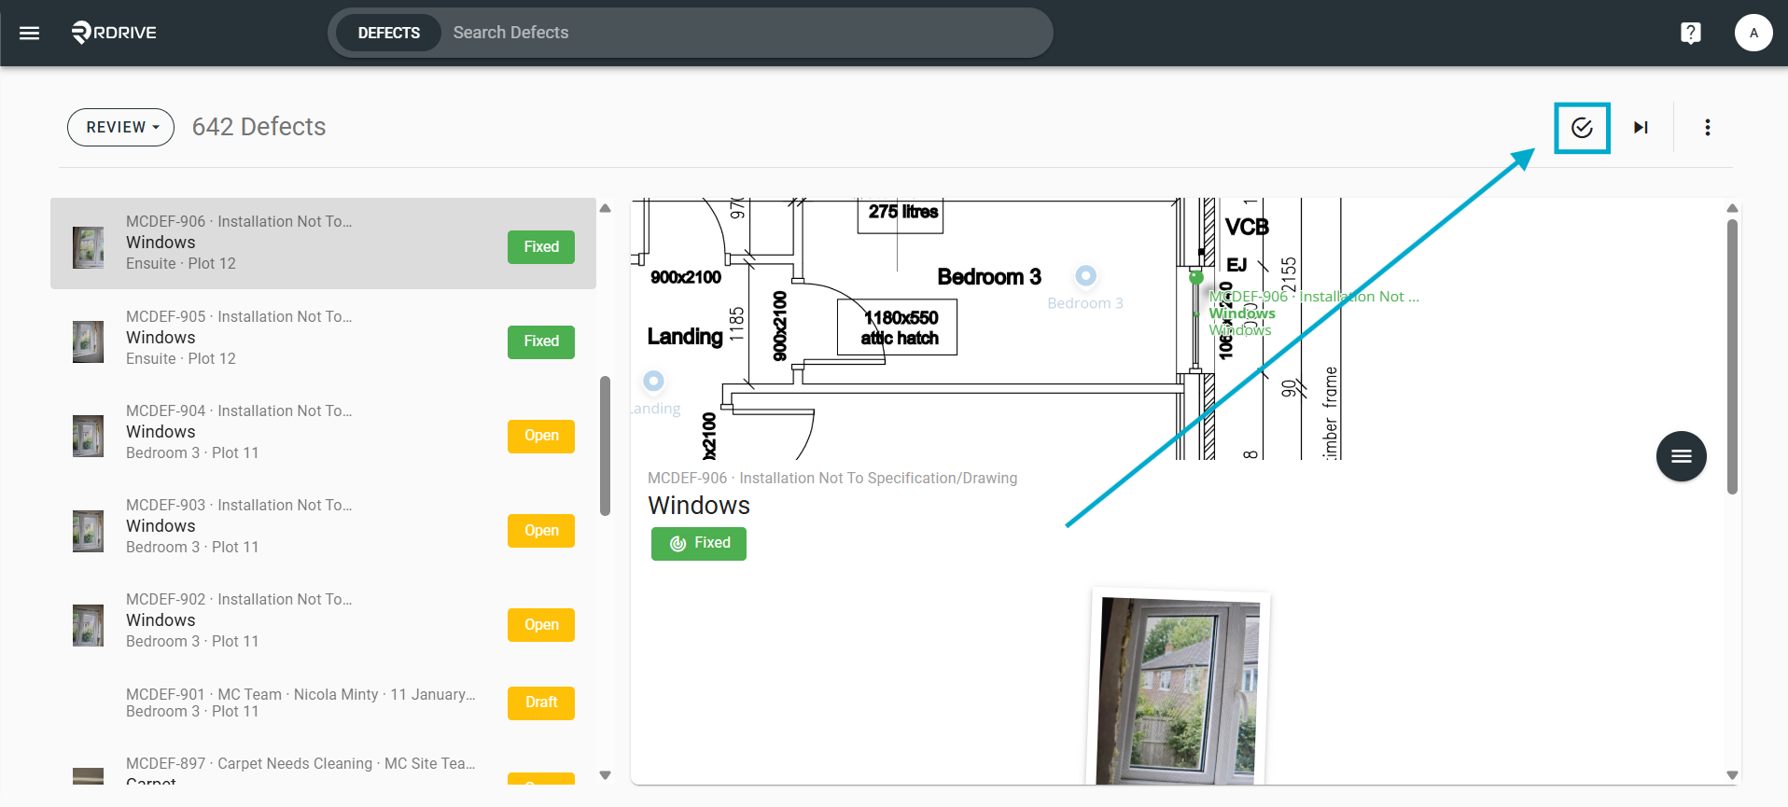The image size is (1788, 807).
Task: Open the help question icon
Action: tap(1690, 33)
